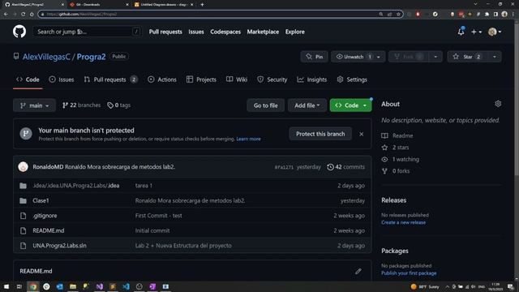Click Protect this branch button

(x=320, y=134)
